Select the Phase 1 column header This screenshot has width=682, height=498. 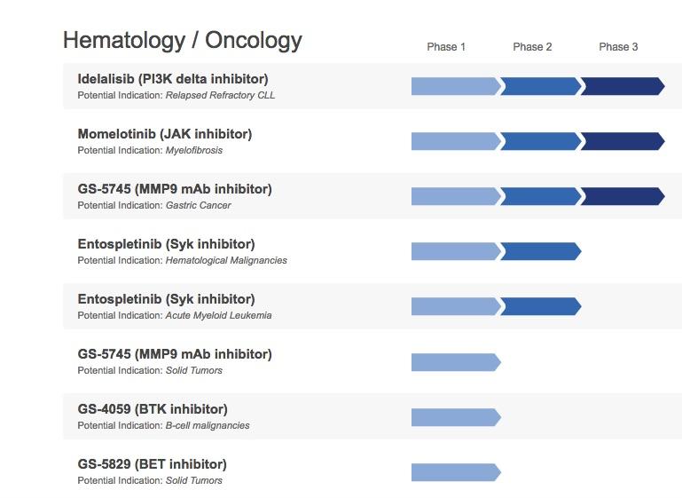pos(446,47)
